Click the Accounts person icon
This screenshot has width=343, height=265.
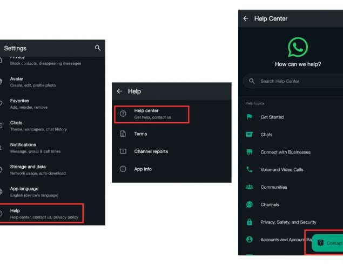pos(250,240)
